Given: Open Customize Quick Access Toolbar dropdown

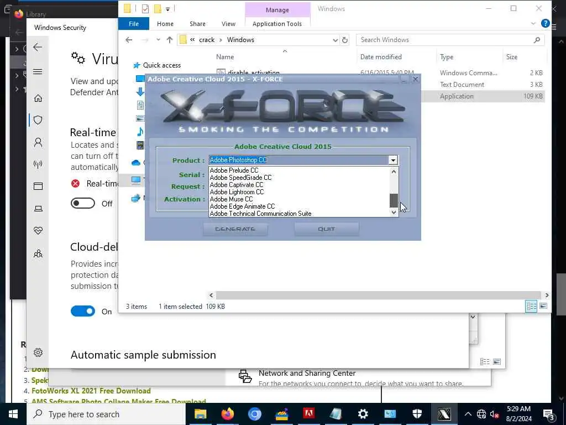Looking at the screenshot, I should click(x=168, y=9).
